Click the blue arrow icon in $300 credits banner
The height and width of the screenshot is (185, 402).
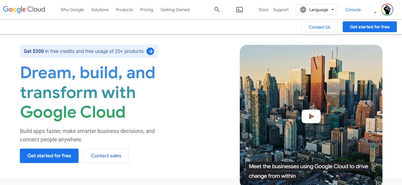150,51
